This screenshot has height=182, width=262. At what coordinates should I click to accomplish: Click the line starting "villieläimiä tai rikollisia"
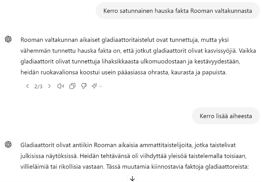(x=135, y=167)
